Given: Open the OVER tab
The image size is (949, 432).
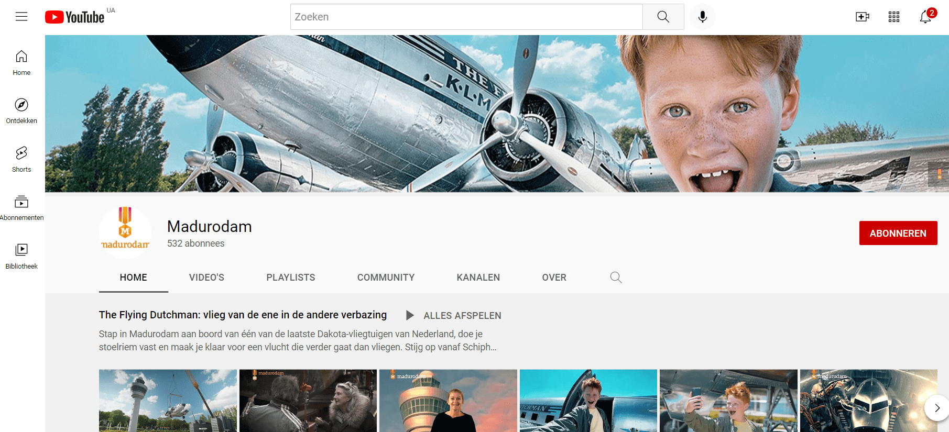Looking at the screenshot, I should pyautogui.click(x=554, y=278).
